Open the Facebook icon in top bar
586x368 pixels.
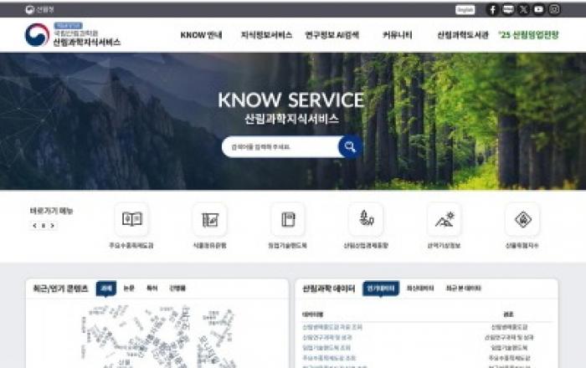tap(492, 9)
